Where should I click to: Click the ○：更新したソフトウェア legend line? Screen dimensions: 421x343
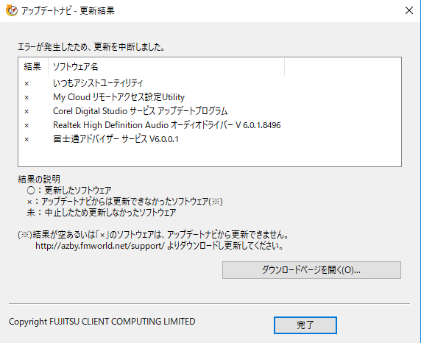[x=69, y=191]
